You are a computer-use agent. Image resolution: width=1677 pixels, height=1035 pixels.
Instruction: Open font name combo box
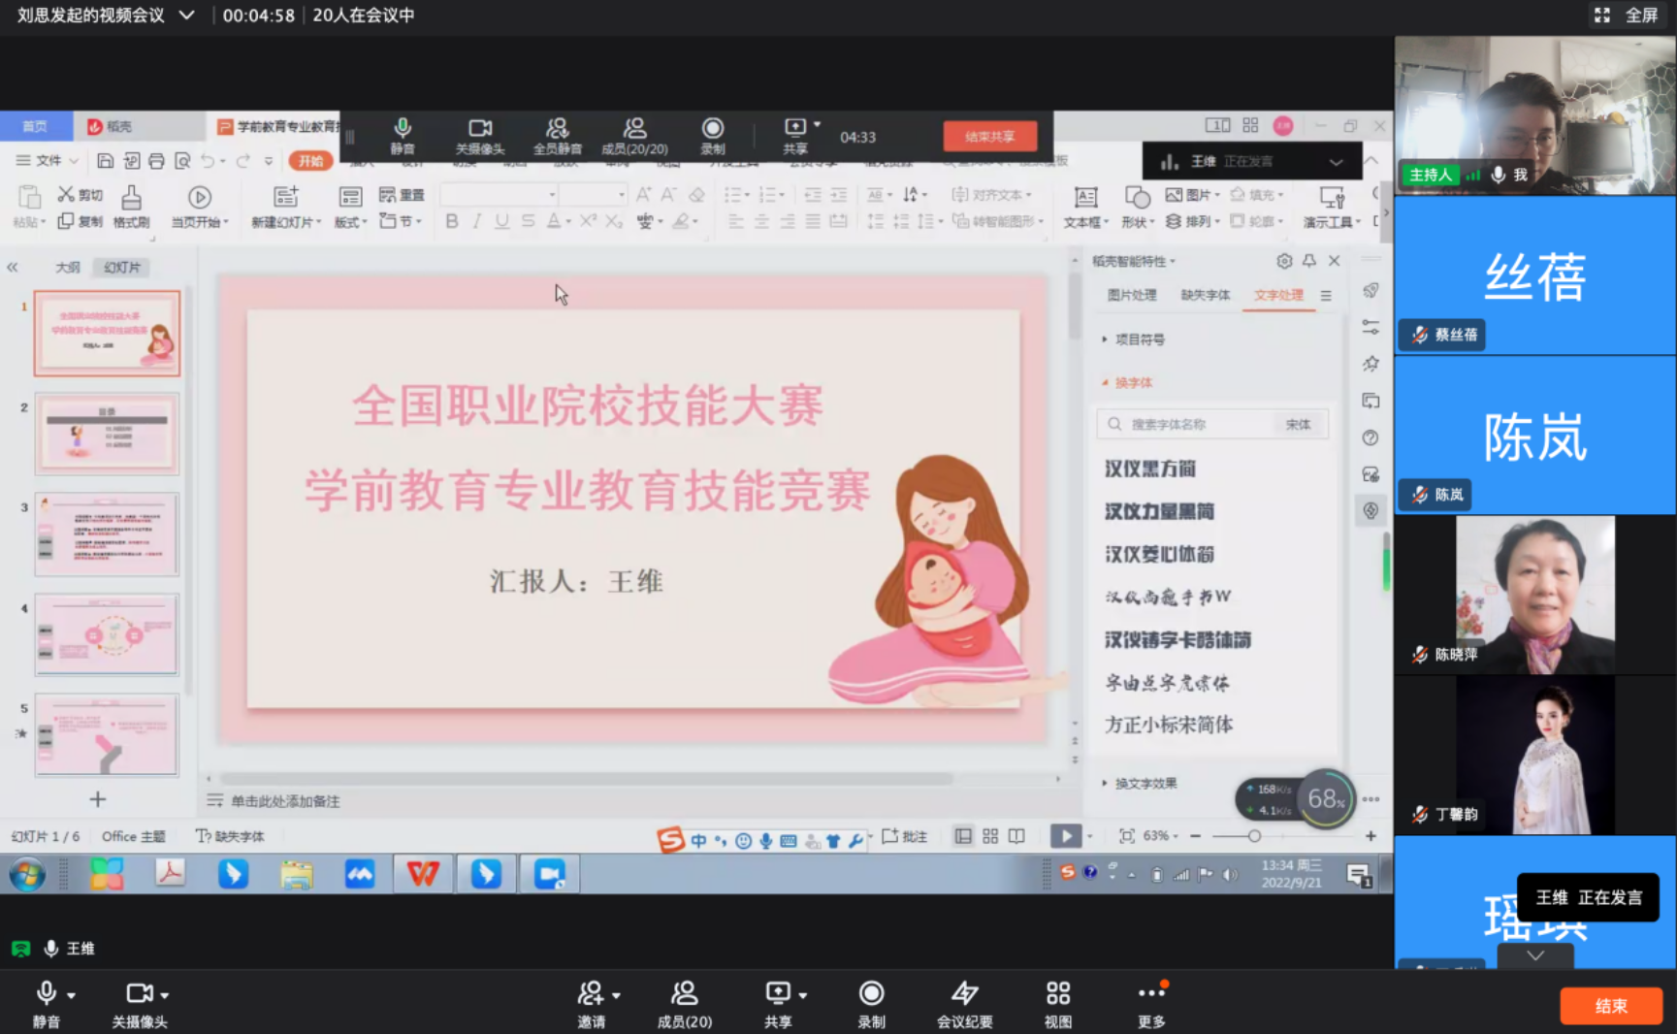pyautogui.click(x=500, y=195)
